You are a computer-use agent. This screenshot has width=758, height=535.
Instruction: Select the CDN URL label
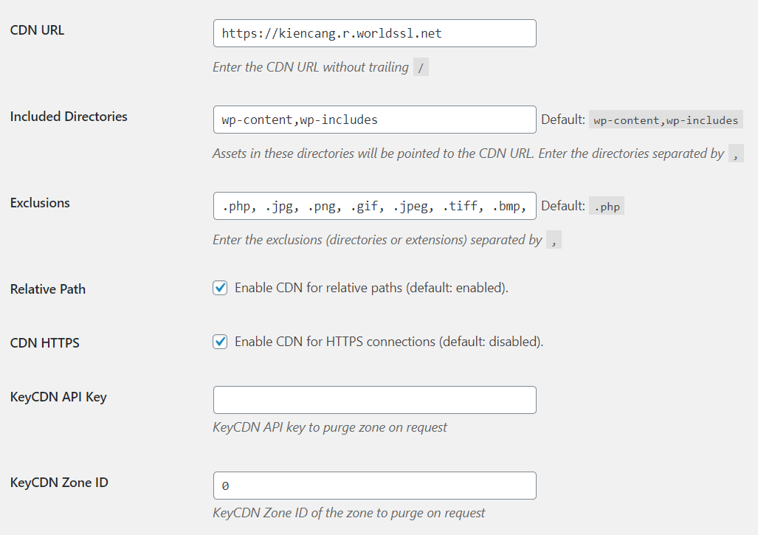pyautogui.click(x=37, y=30)
